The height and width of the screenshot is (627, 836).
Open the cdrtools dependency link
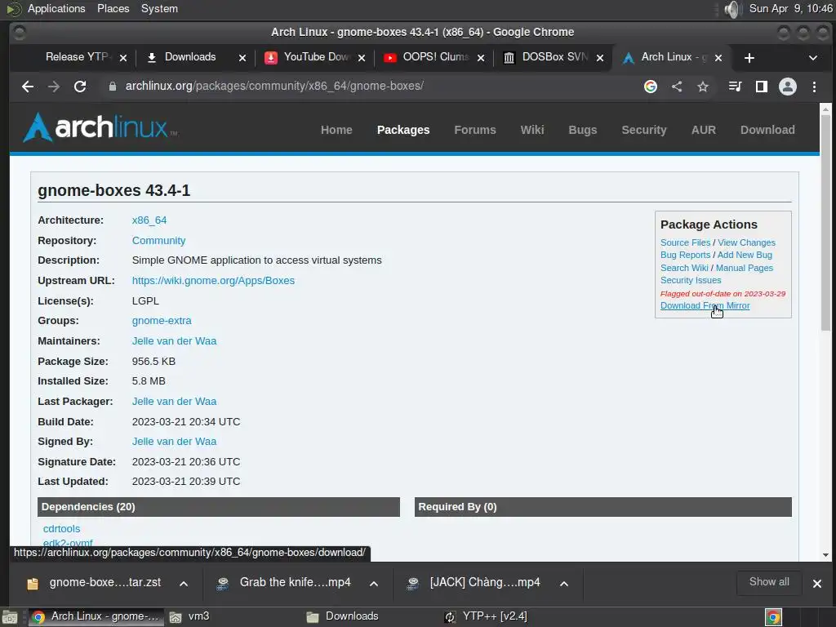coord(62,529)
